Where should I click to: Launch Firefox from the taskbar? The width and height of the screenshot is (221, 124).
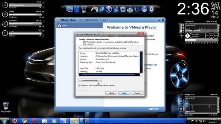tap(14, 121)
